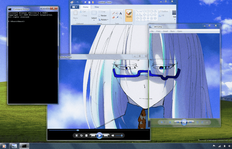Click Next track in Media Player
Image resolution: width=232 pixels, height=149 pixels.
pyautogui.click(x=106, y=135)
